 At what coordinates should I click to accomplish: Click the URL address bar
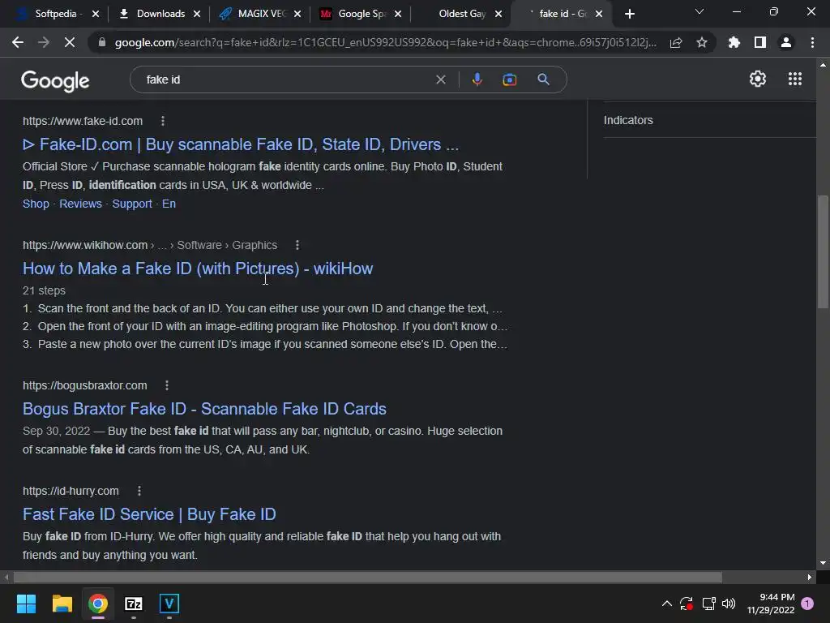[x=385, y=42]
